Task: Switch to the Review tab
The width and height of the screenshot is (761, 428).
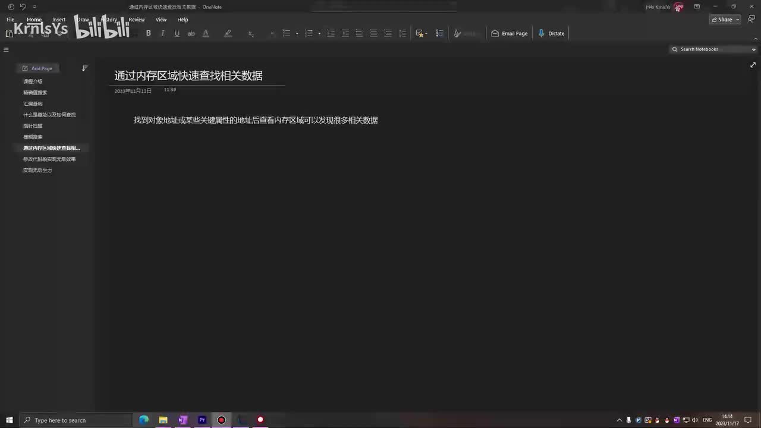Action: pos(137,20)
